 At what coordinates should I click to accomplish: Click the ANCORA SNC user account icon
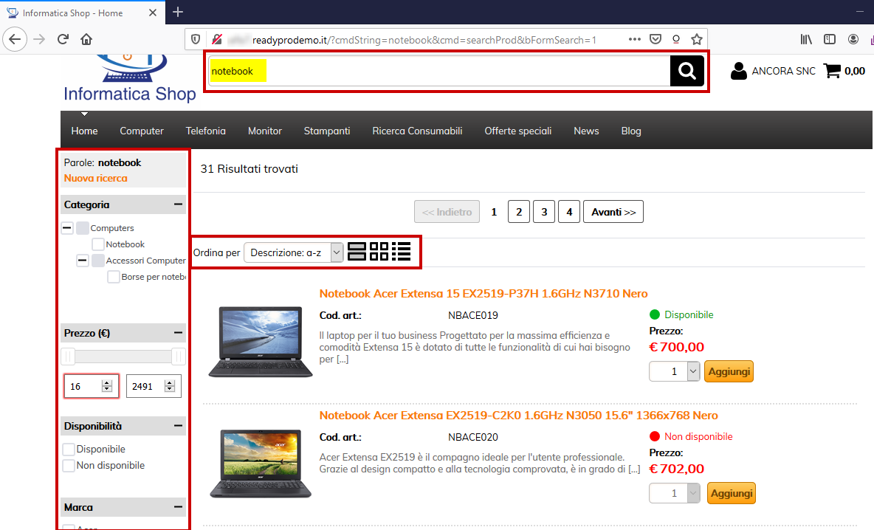pyautogui.click(x=739, y=71)
